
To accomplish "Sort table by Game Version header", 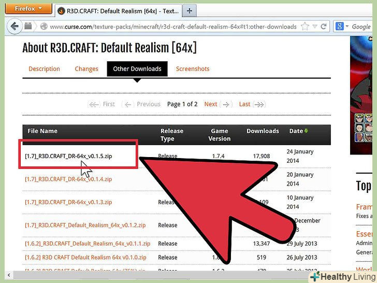I will click(x=219, y=135).
